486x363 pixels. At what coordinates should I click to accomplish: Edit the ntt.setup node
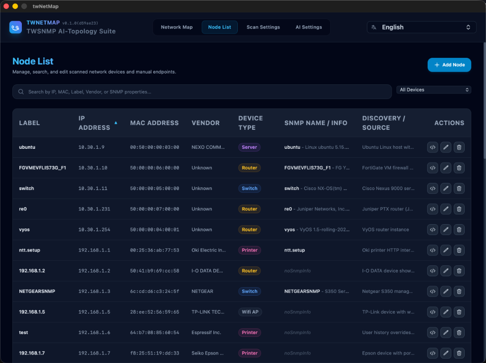point(446,250)
